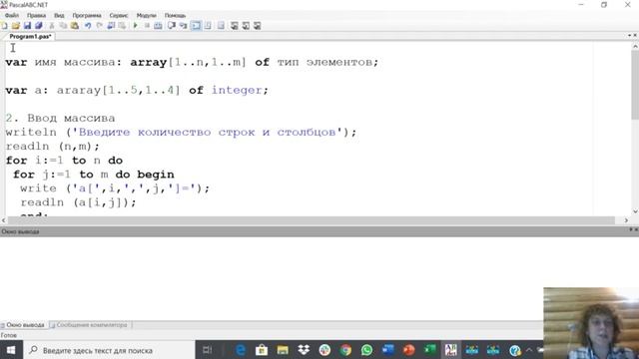Open the Windows Start menu
Image resolution: width=639 pixels, height=359 pixels.
click(x=11, y=350)
